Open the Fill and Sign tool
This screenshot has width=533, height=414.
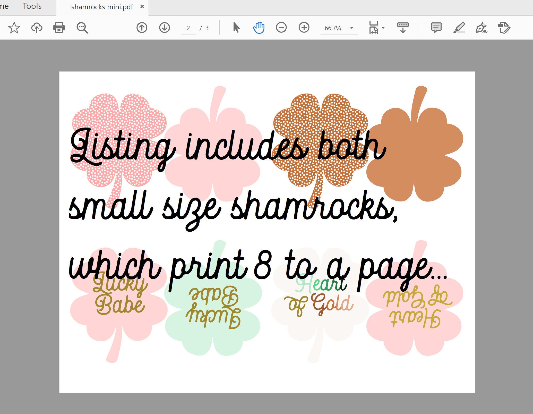(x=481, y=28)
